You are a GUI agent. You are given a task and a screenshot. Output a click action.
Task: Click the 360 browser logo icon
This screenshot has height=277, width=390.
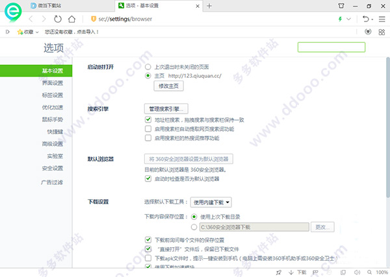(x=13, y=12)
